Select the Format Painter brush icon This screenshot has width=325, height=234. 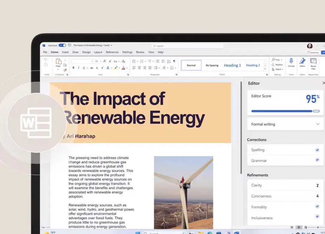65,70
